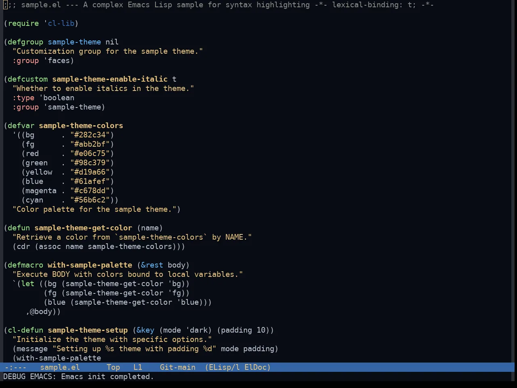The image size is (517, 388).
Task: Click the &key keyword
Action: tap(145, 330)
